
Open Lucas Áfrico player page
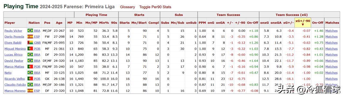[x=13, y=55]
